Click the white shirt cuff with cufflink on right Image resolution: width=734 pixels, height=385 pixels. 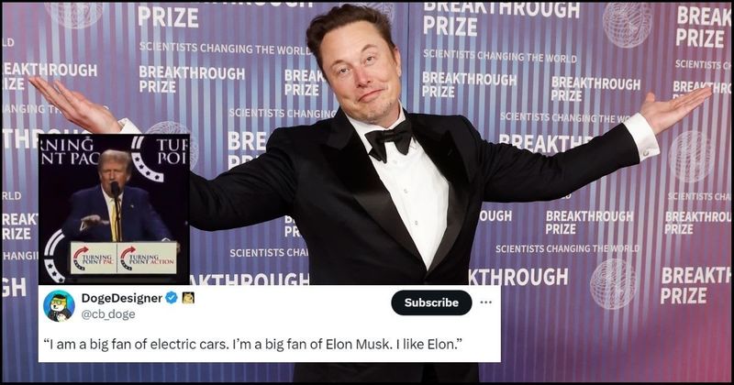[x=641, y=137]
